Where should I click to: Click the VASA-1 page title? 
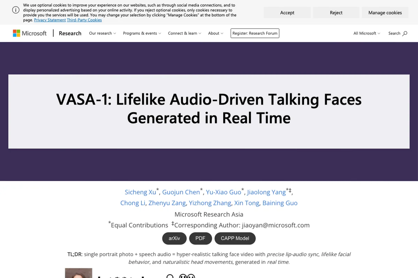209,108
